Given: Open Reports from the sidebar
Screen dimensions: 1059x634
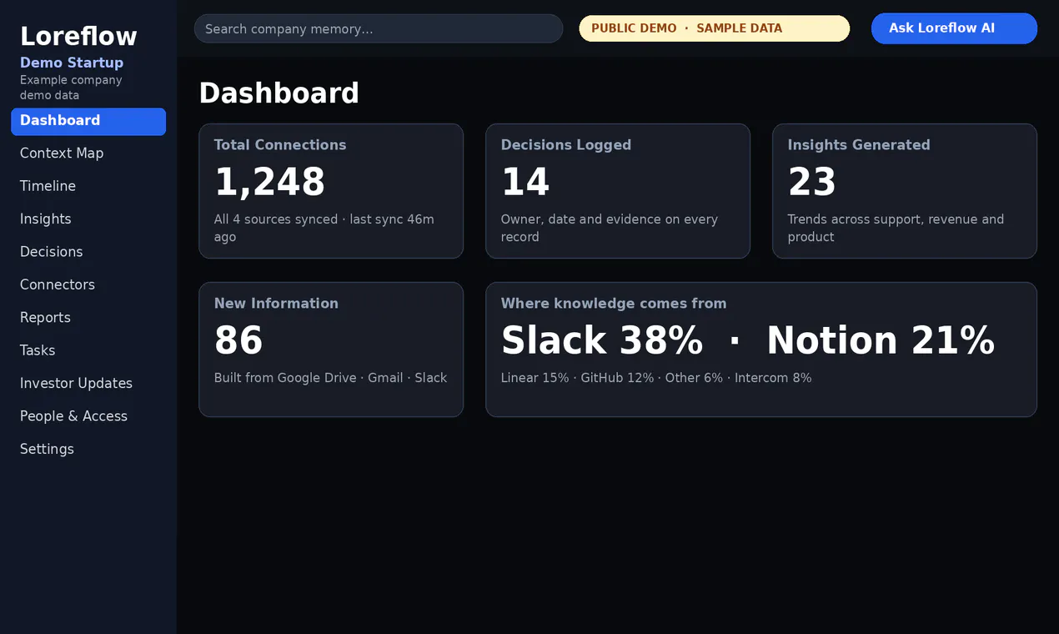Looking at the screenshot, I should 88,318.
